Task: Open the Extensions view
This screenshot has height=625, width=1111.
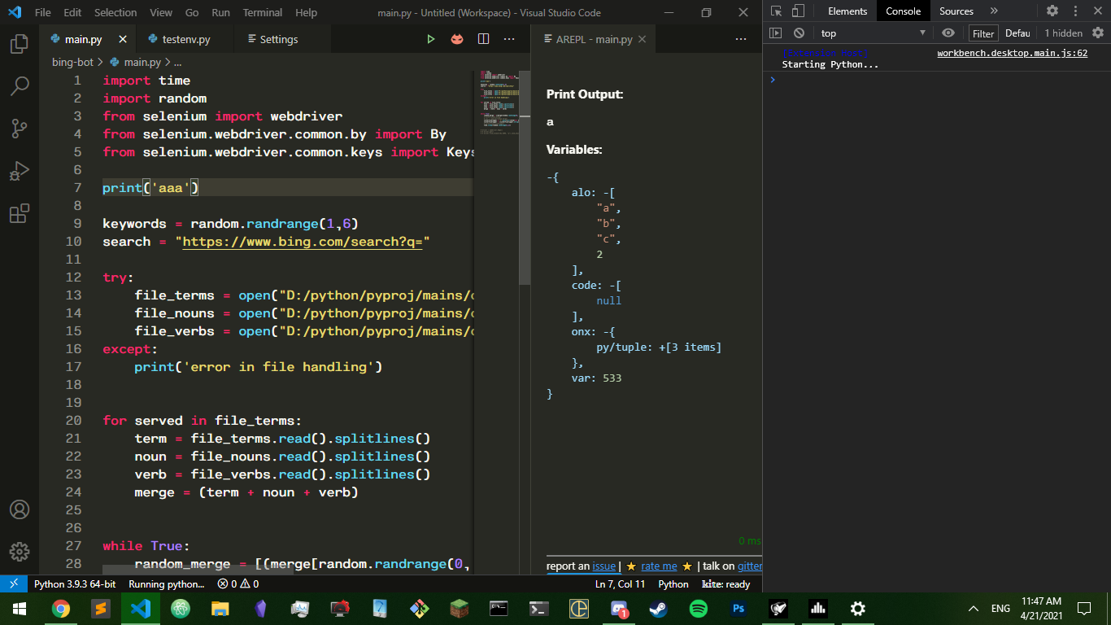Action: 20,212
